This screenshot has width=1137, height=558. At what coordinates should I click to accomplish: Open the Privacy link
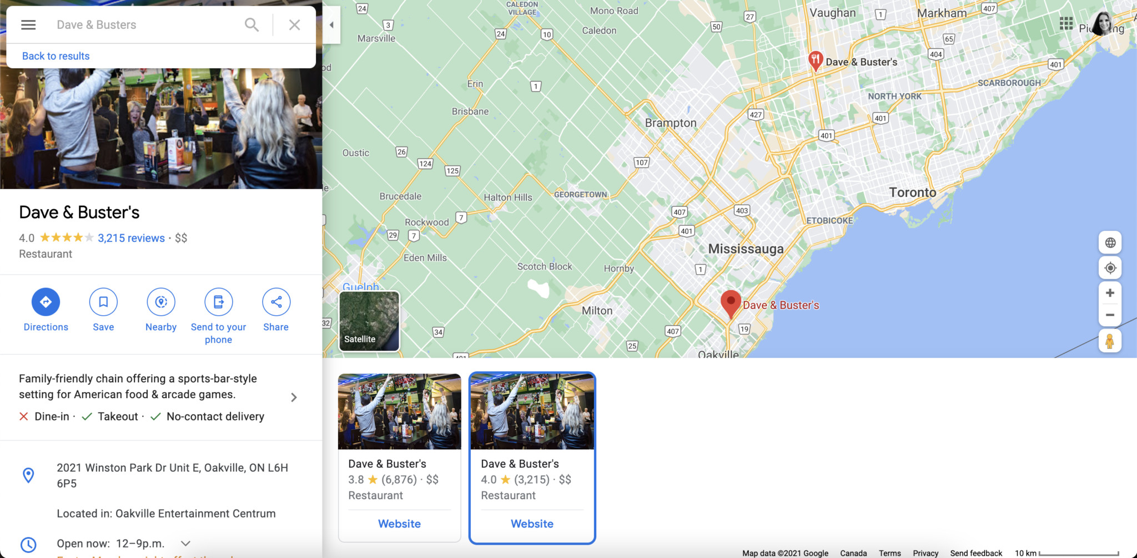[x=925, y=553]
